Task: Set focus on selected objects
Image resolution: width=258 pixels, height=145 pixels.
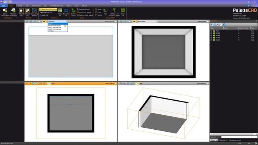Action: 114,12
